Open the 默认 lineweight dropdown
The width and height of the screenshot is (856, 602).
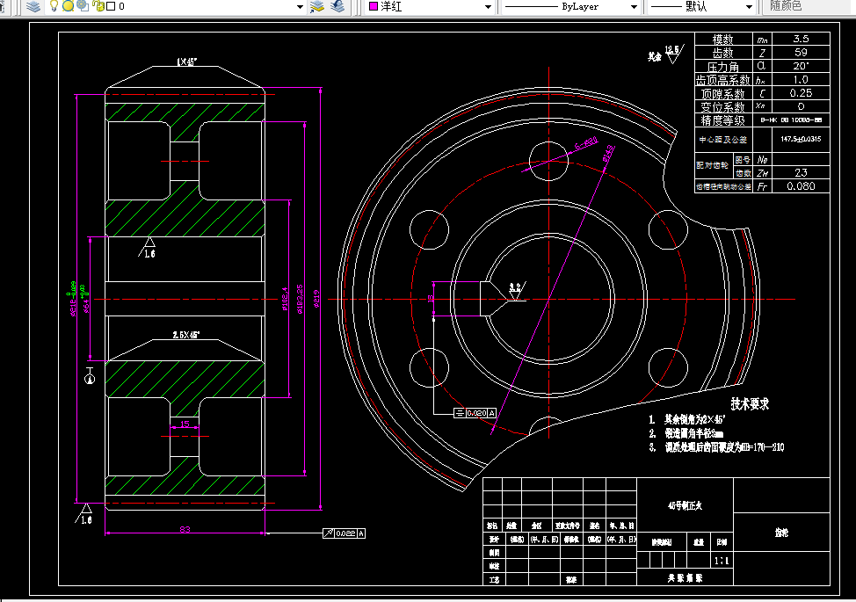[750, 6]
